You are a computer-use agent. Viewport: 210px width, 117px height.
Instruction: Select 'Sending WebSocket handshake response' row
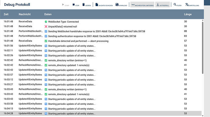[101, 31]
